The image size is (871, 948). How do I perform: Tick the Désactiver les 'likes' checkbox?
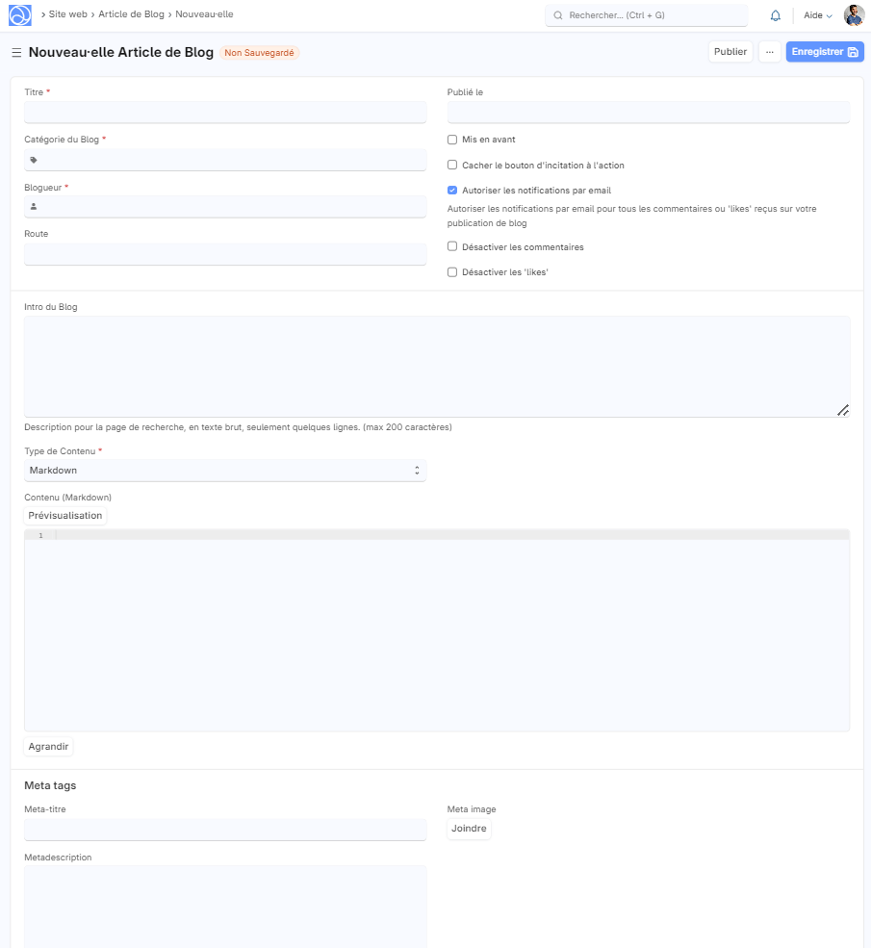tap(452, 272)
